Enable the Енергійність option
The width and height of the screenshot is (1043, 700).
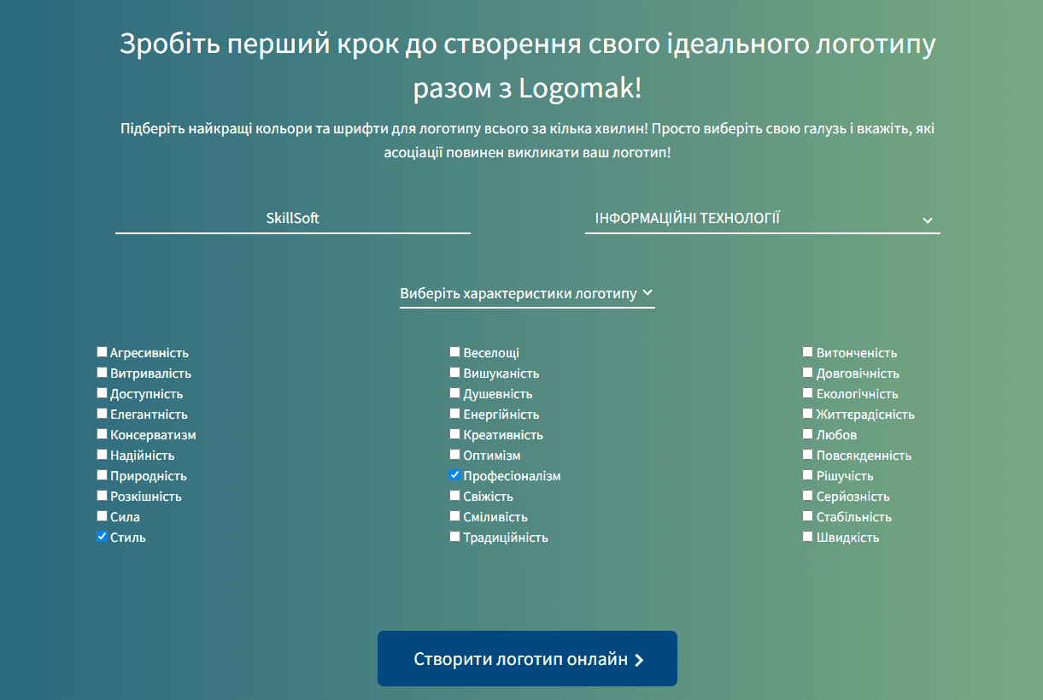coord(454,414)
